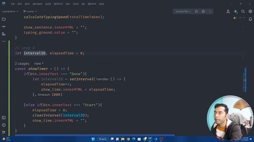Click 'showTimer' constant name
This screenshot has height=142, width=254.
tap(38, 69)
